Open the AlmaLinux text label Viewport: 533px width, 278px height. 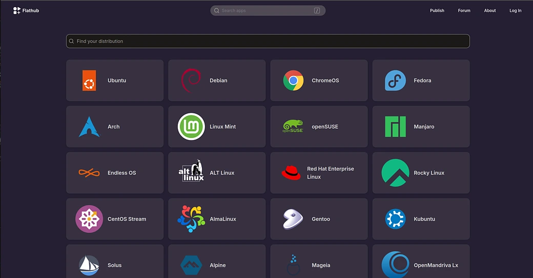point(222,219)
